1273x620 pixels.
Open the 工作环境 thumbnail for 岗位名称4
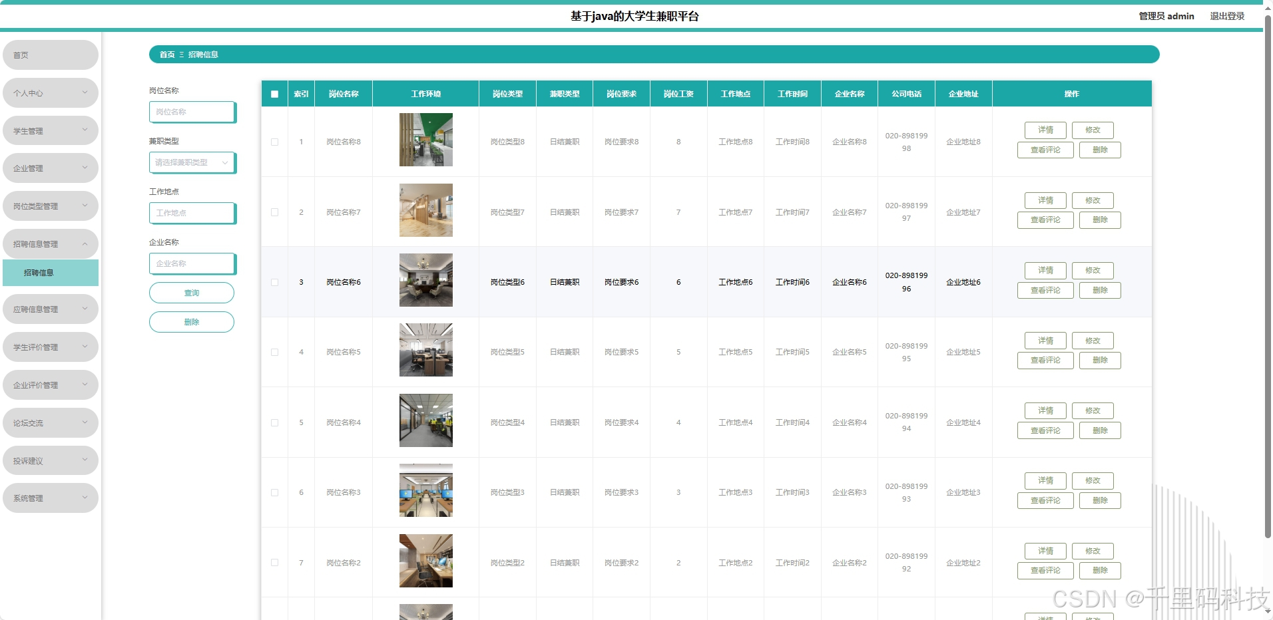click(426, 420)
